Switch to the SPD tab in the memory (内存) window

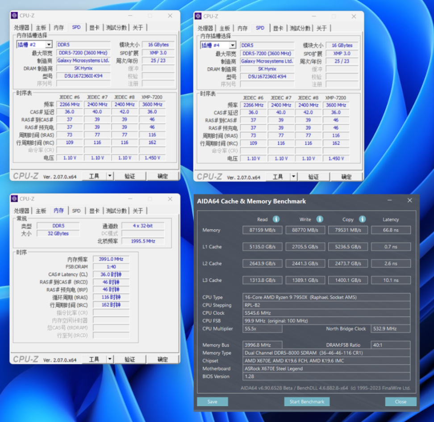pos(76,211)
